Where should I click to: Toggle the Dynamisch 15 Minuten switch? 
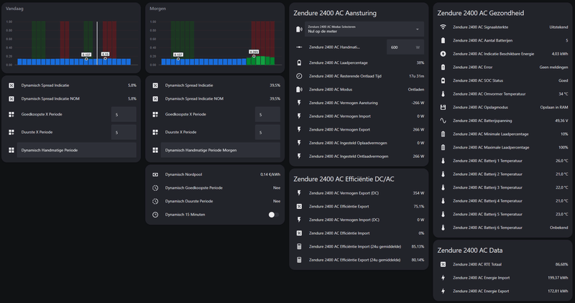(x=273, y=215)
